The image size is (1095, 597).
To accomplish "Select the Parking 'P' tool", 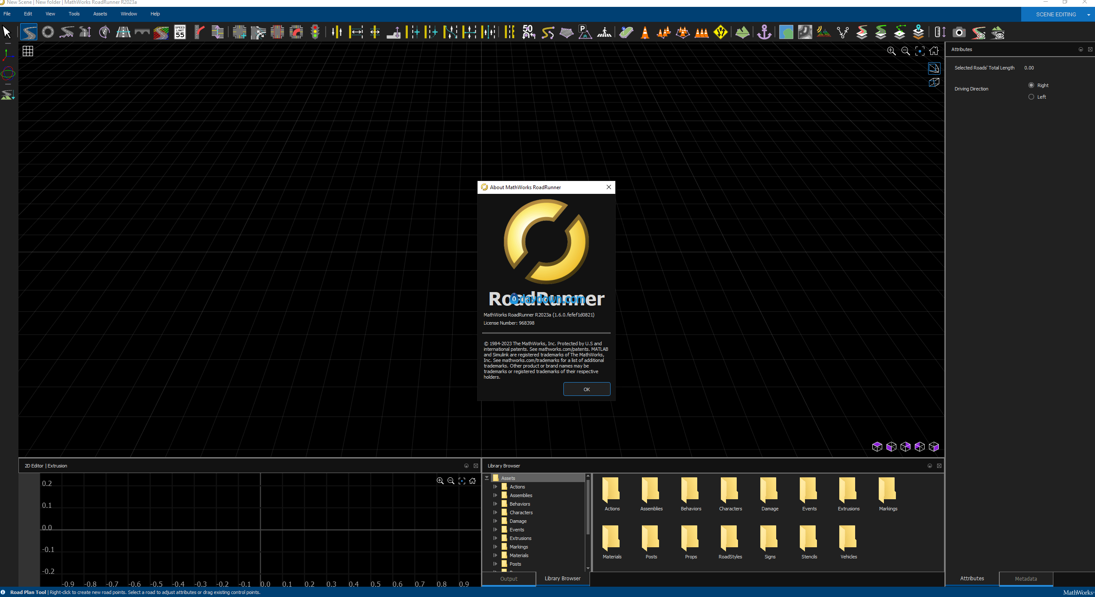I will [x=585, y=32].
